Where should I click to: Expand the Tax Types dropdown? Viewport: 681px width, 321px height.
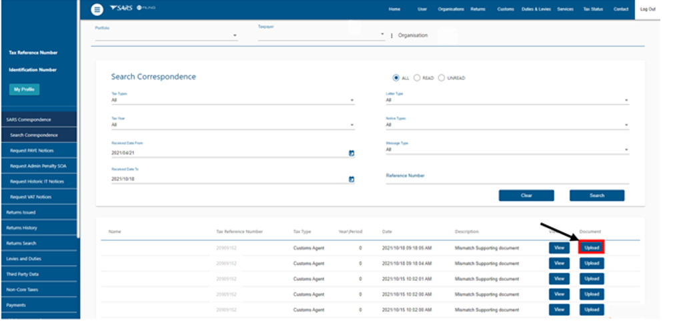pyautogui.click(x=233, y=100)
